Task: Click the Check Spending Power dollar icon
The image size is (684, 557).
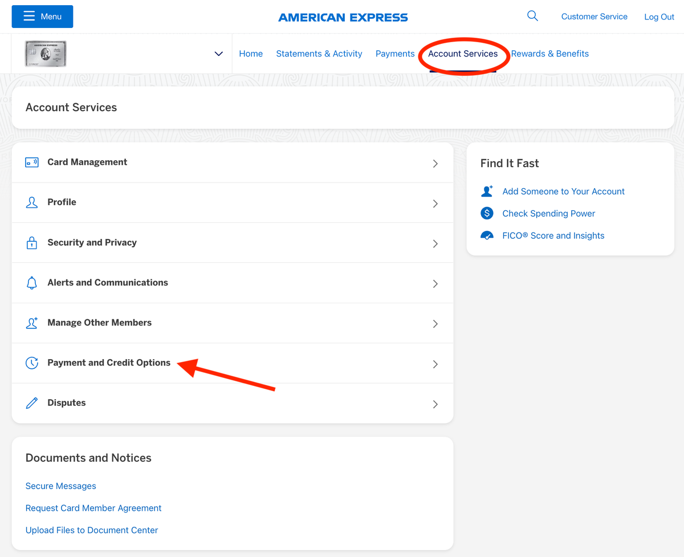Action: 487,213
